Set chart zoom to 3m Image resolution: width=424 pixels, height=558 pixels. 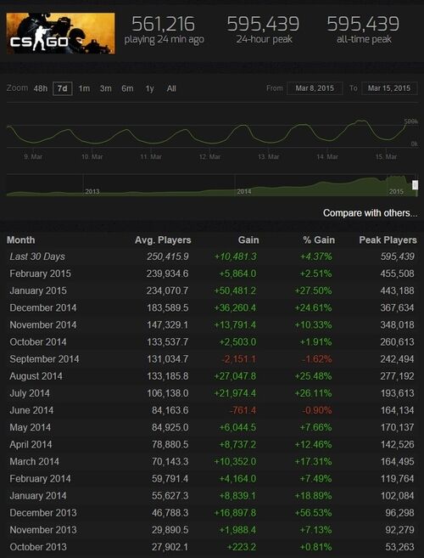coord(105,88)
